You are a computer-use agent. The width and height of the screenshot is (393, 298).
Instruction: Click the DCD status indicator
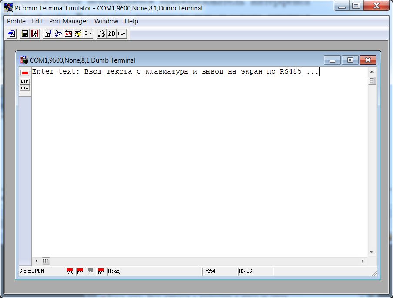(x=101, y=271)
